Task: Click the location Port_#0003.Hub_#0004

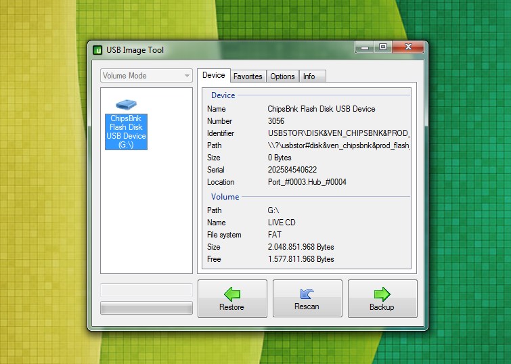Action: 307,182
